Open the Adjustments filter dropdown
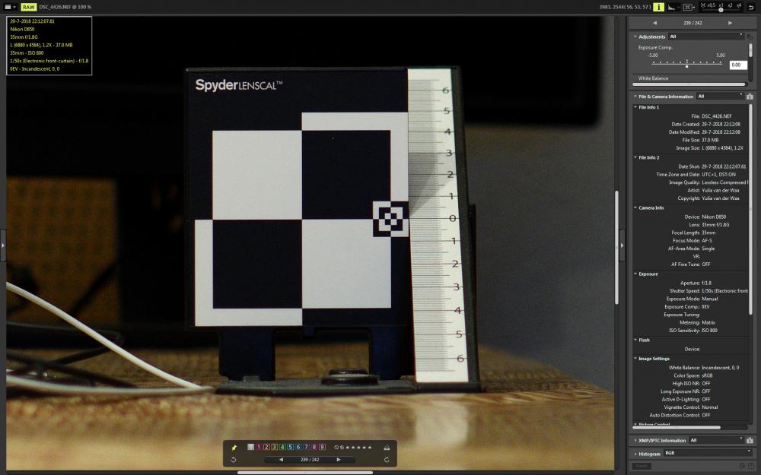 (706, 36)
